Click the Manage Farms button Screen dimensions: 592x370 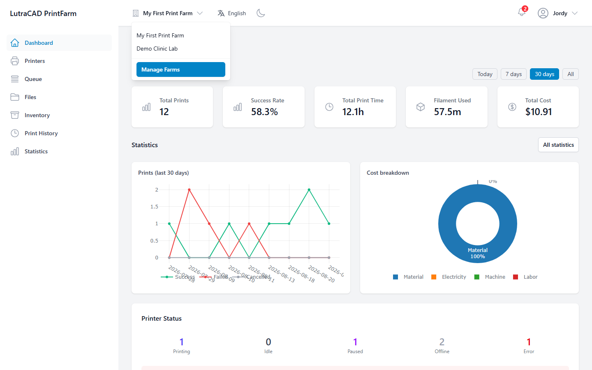(181, 69)
